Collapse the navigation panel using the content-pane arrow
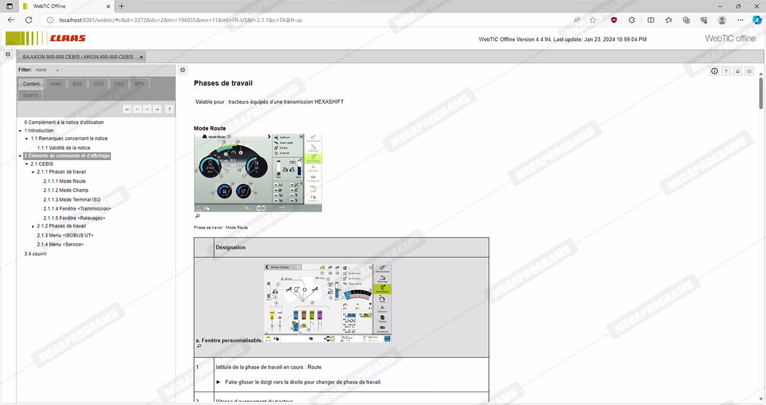Viewport: 766px width, 405px height. [182, 70]
